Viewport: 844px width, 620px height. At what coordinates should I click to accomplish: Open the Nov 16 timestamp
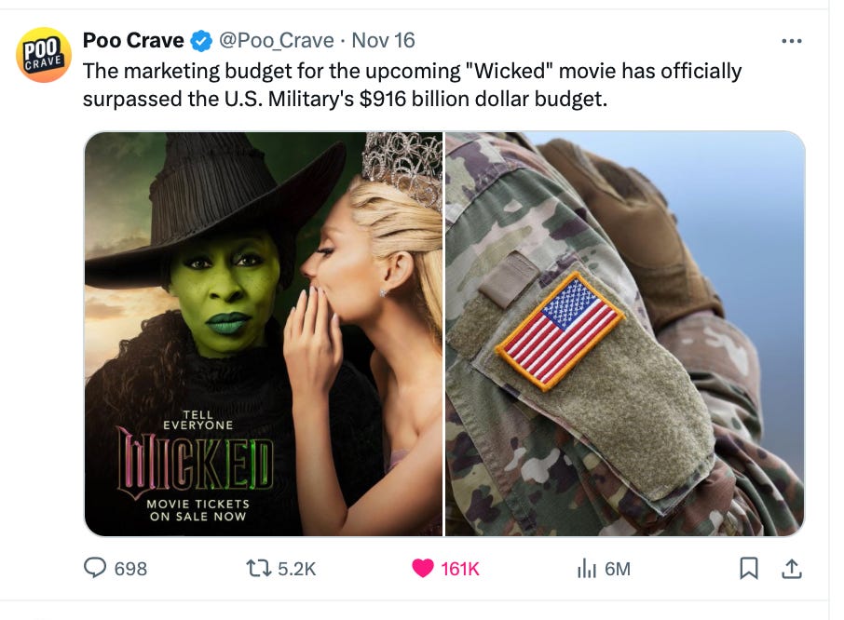point(383,40)
